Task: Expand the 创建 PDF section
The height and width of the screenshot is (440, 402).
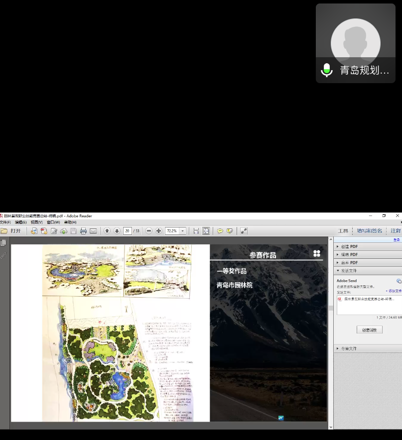Action: (349, 247)
